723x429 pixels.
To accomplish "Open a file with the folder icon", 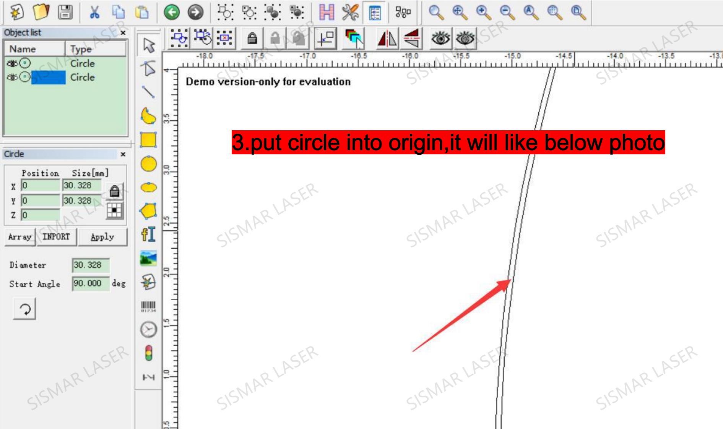I will pyautogui.click(x=41, y=12).
